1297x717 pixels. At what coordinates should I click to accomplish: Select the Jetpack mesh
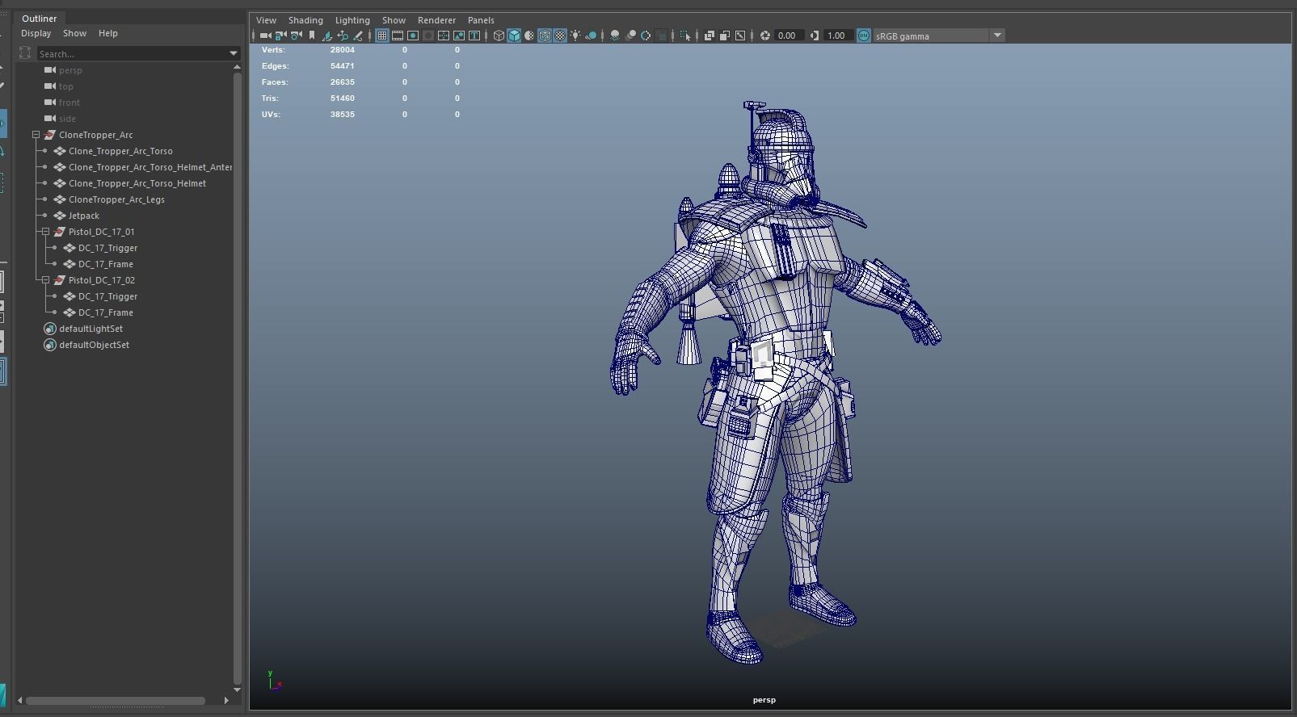tap(84, 216)
